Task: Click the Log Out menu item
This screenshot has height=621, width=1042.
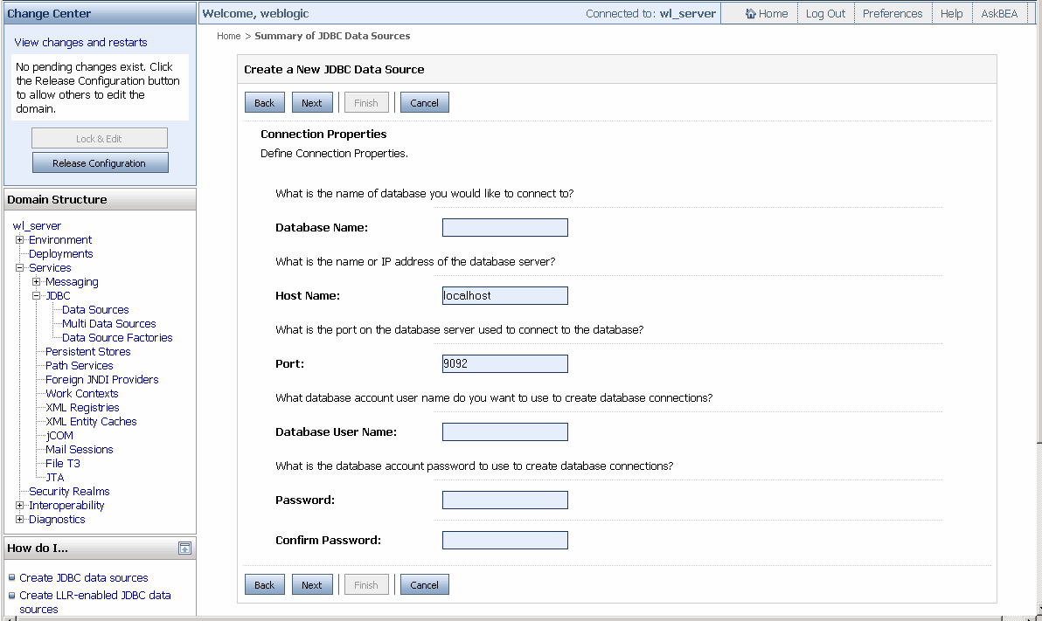Action: pyautogui.click(x=825, y=14)
